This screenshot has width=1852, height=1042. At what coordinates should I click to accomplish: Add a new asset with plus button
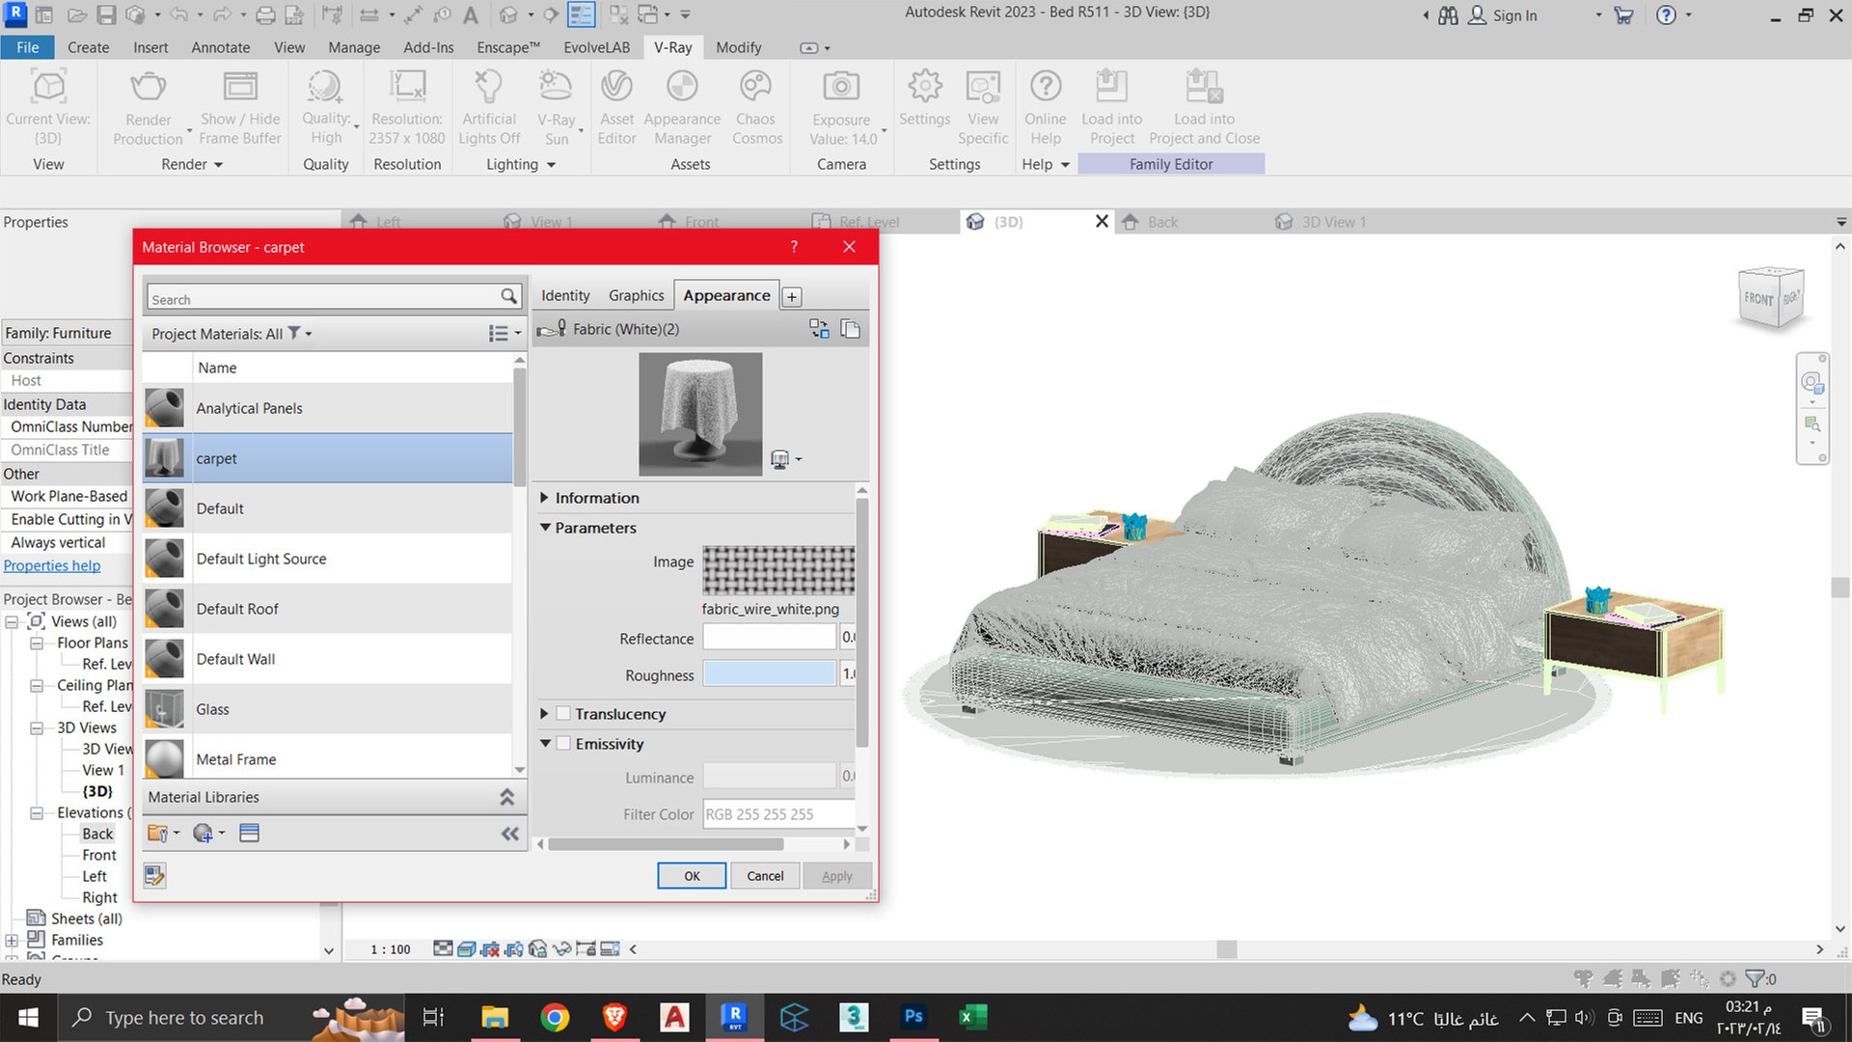click(x=792, y=297)
